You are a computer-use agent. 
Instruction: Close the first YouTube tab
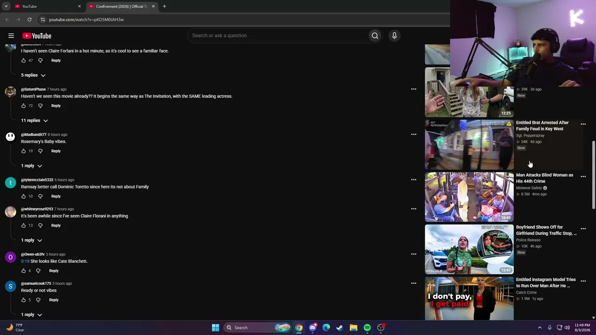click(79, 7)
